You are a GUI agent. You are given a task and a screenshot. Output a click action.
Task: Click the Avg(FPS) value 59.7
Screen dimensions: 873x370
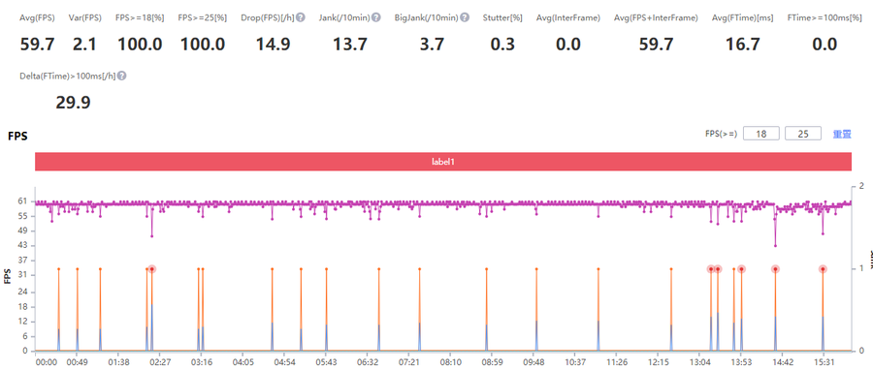tap(37, 44)
